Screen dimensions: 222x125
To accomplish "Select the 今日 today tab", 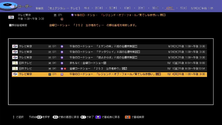I will click(87, 8).
